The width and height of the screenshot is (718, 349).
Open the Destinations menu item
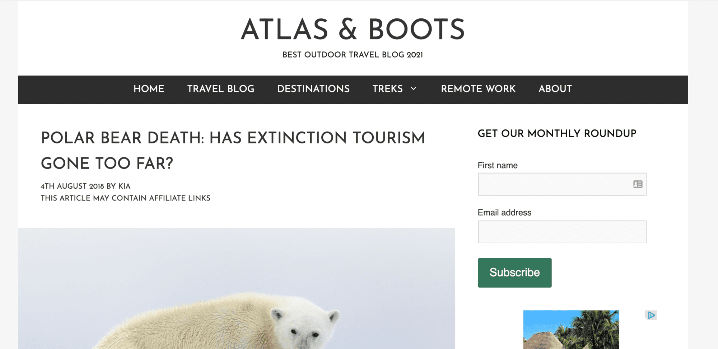click(313, 89)
